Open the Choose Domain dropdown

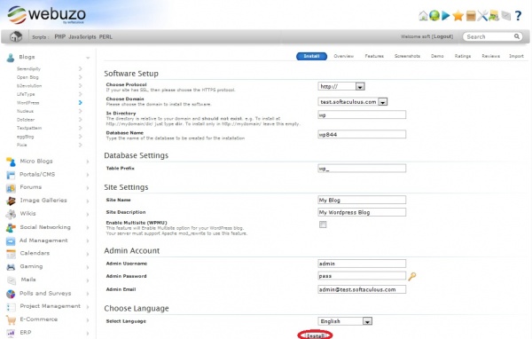tap(353, 101)
